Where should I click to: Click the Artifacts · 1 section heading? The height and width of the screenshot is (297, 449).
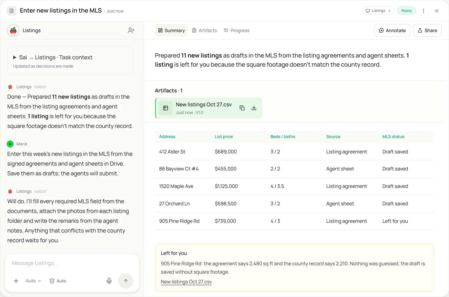click(x=169, y=91)
